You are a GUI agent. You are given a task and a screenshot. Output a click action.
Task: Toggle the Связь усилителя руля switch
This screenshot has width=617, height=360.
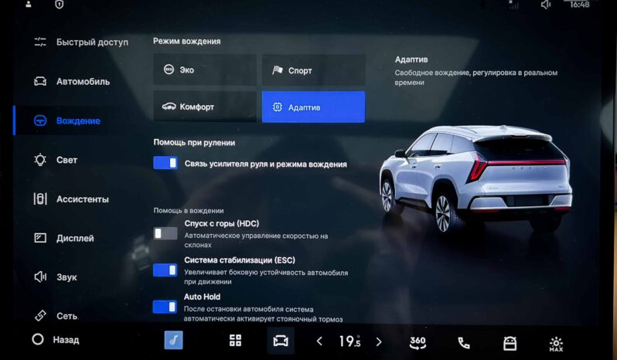[165, 163]
